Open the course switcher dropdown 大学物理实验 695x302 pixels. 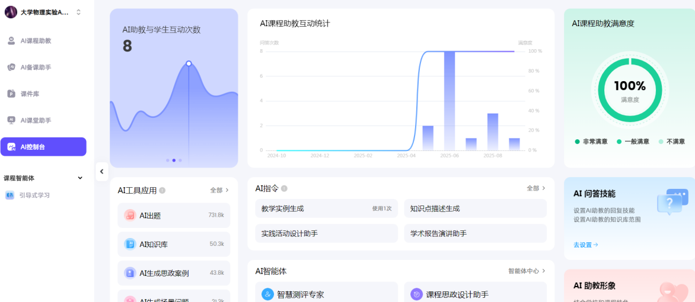tap(78, 12)
